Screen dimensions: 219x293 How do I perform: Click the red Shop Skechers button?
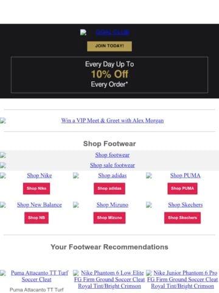pos(182,218)
